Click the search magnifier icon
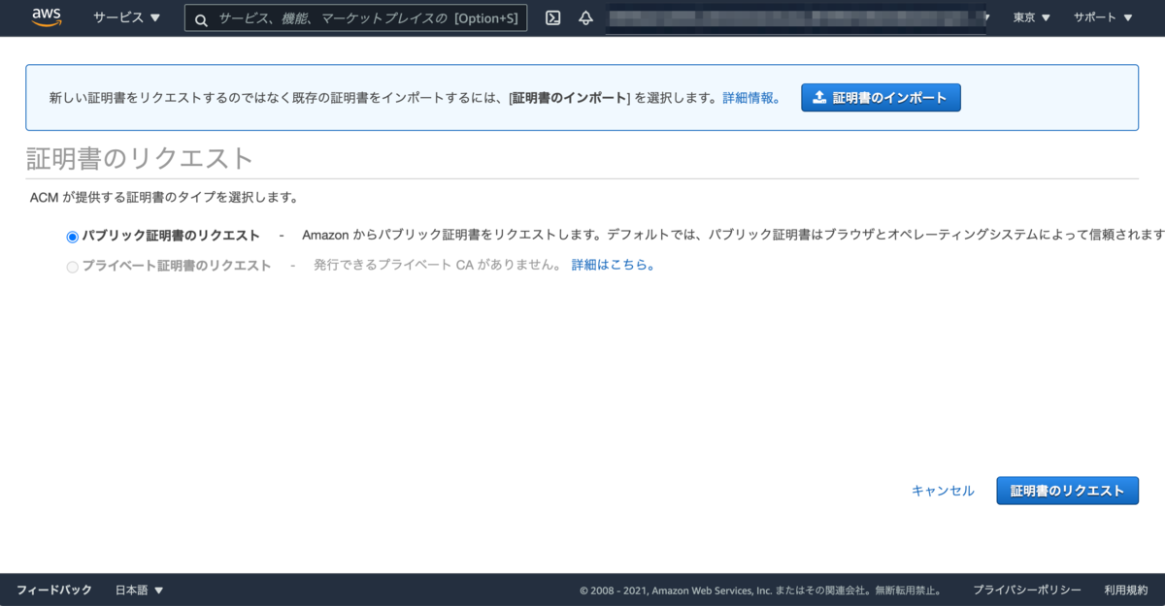The width and height of the screenshot is (1165, 606). click(x=201, y=18)
